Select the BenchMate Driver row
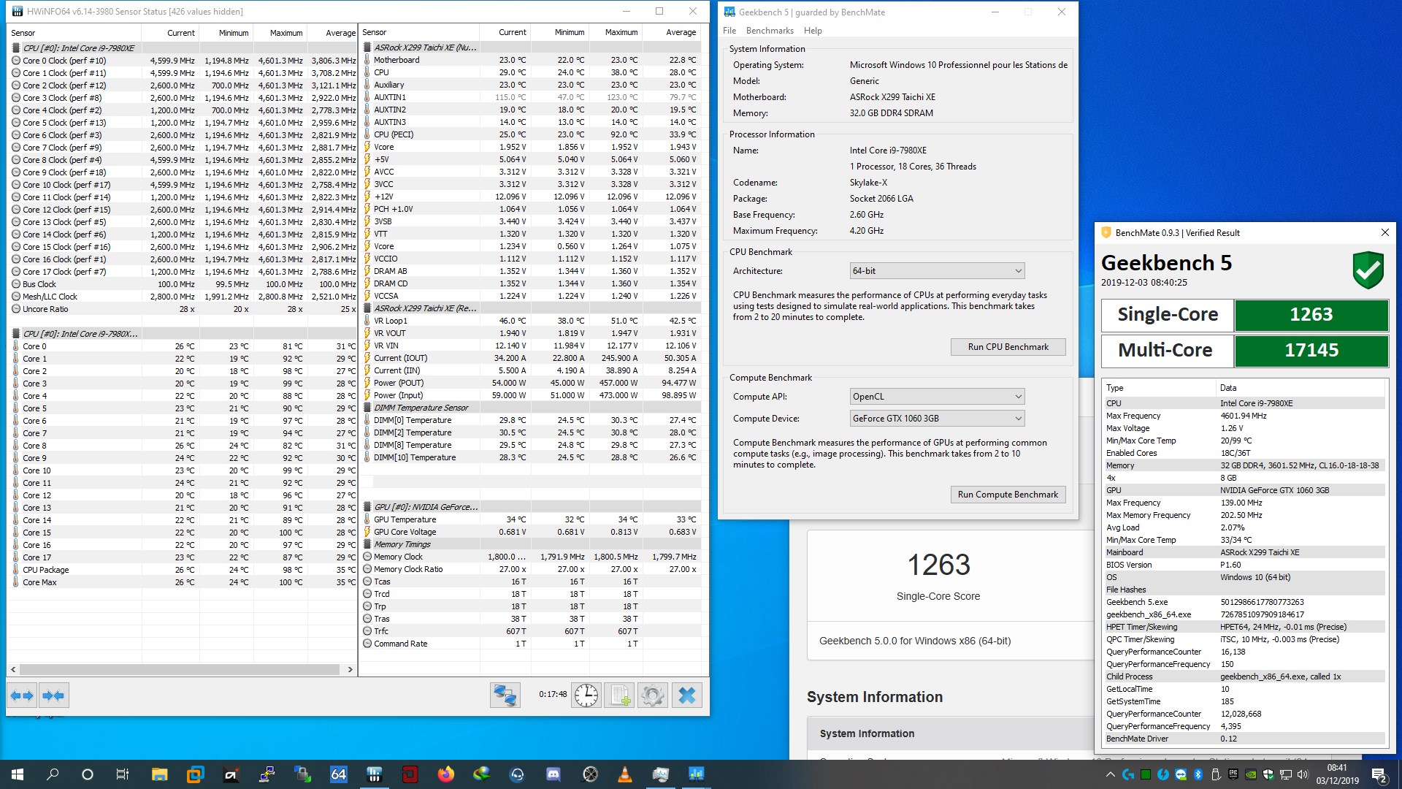The image size is (1402, 789). point(1244,739)
